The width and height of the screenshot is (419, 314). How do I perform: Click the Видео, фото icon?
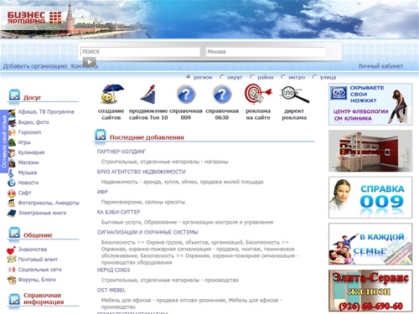pyautogui.click(x=12, y=122)
